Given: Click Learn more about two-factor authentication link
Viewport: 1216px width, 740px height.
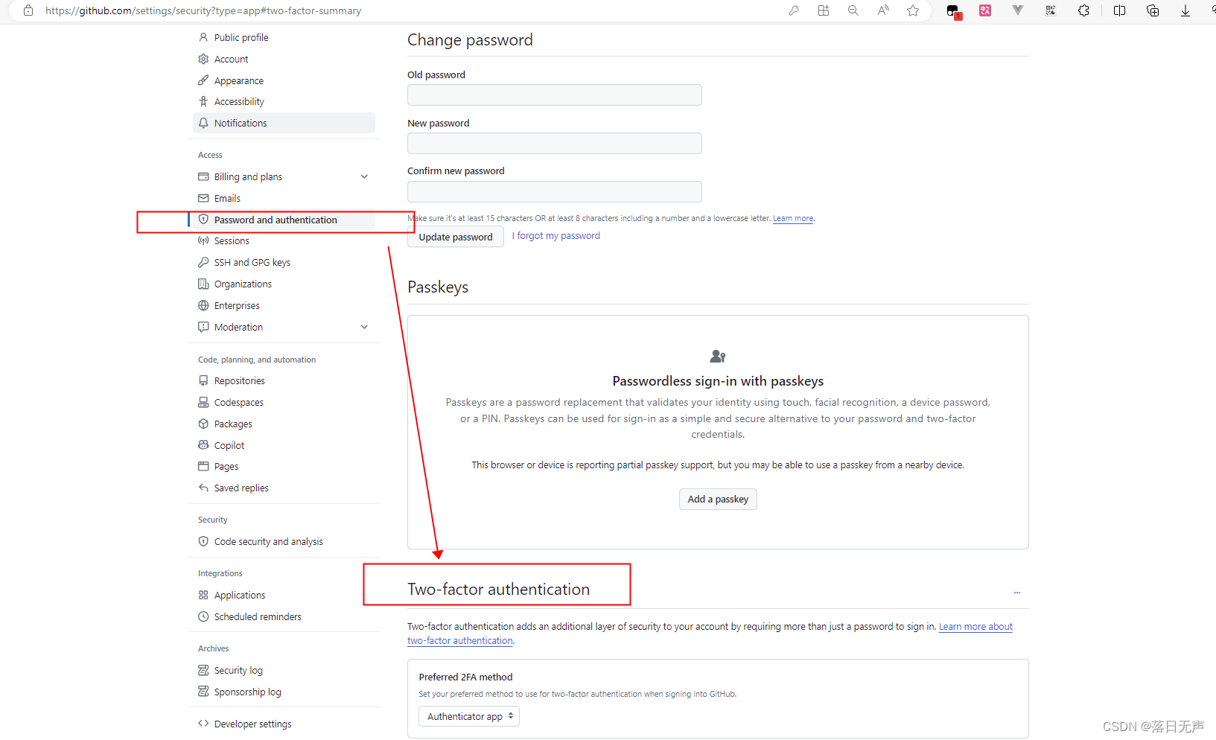Looking at the screenshot, I should click(975, 627).
